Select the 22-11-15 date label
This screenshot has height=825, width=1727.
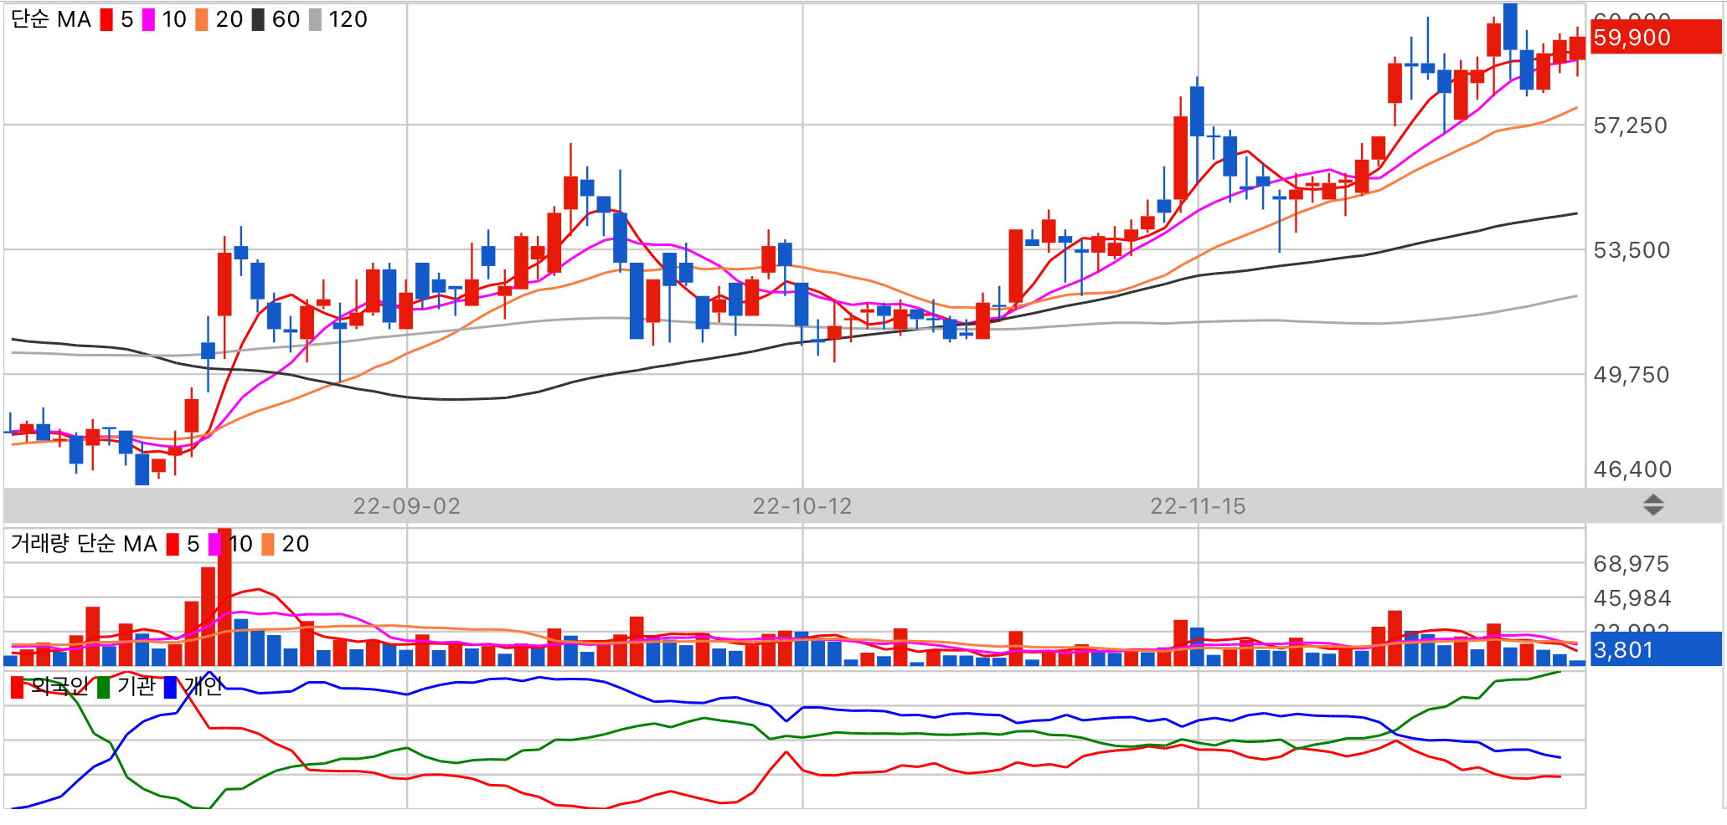(1198, 506)
